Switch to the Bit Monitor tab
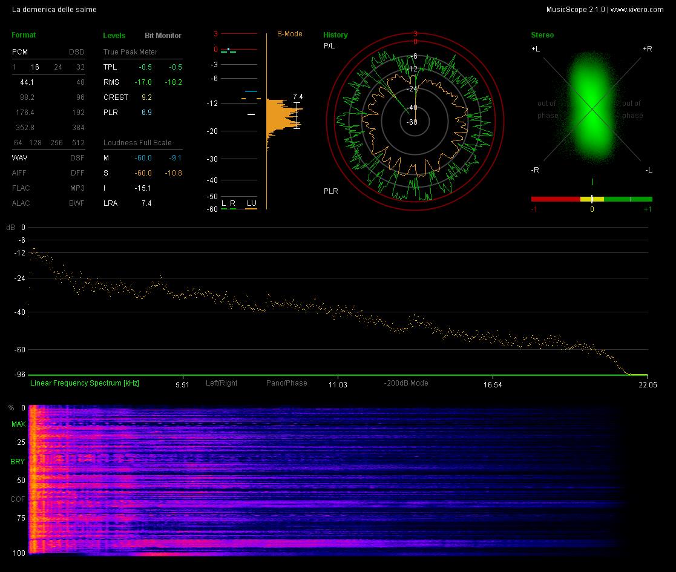The width and height of the screenshot is (676, 572). 163,35
